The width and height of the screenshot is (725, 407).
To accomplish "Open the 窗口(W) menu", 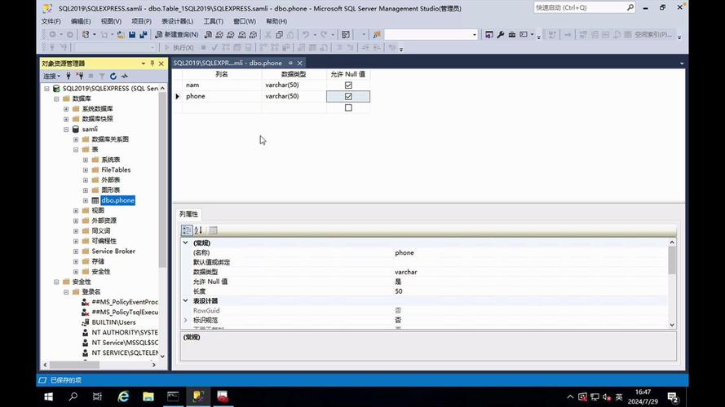I will pyautogui.click(x=245, y=21).
